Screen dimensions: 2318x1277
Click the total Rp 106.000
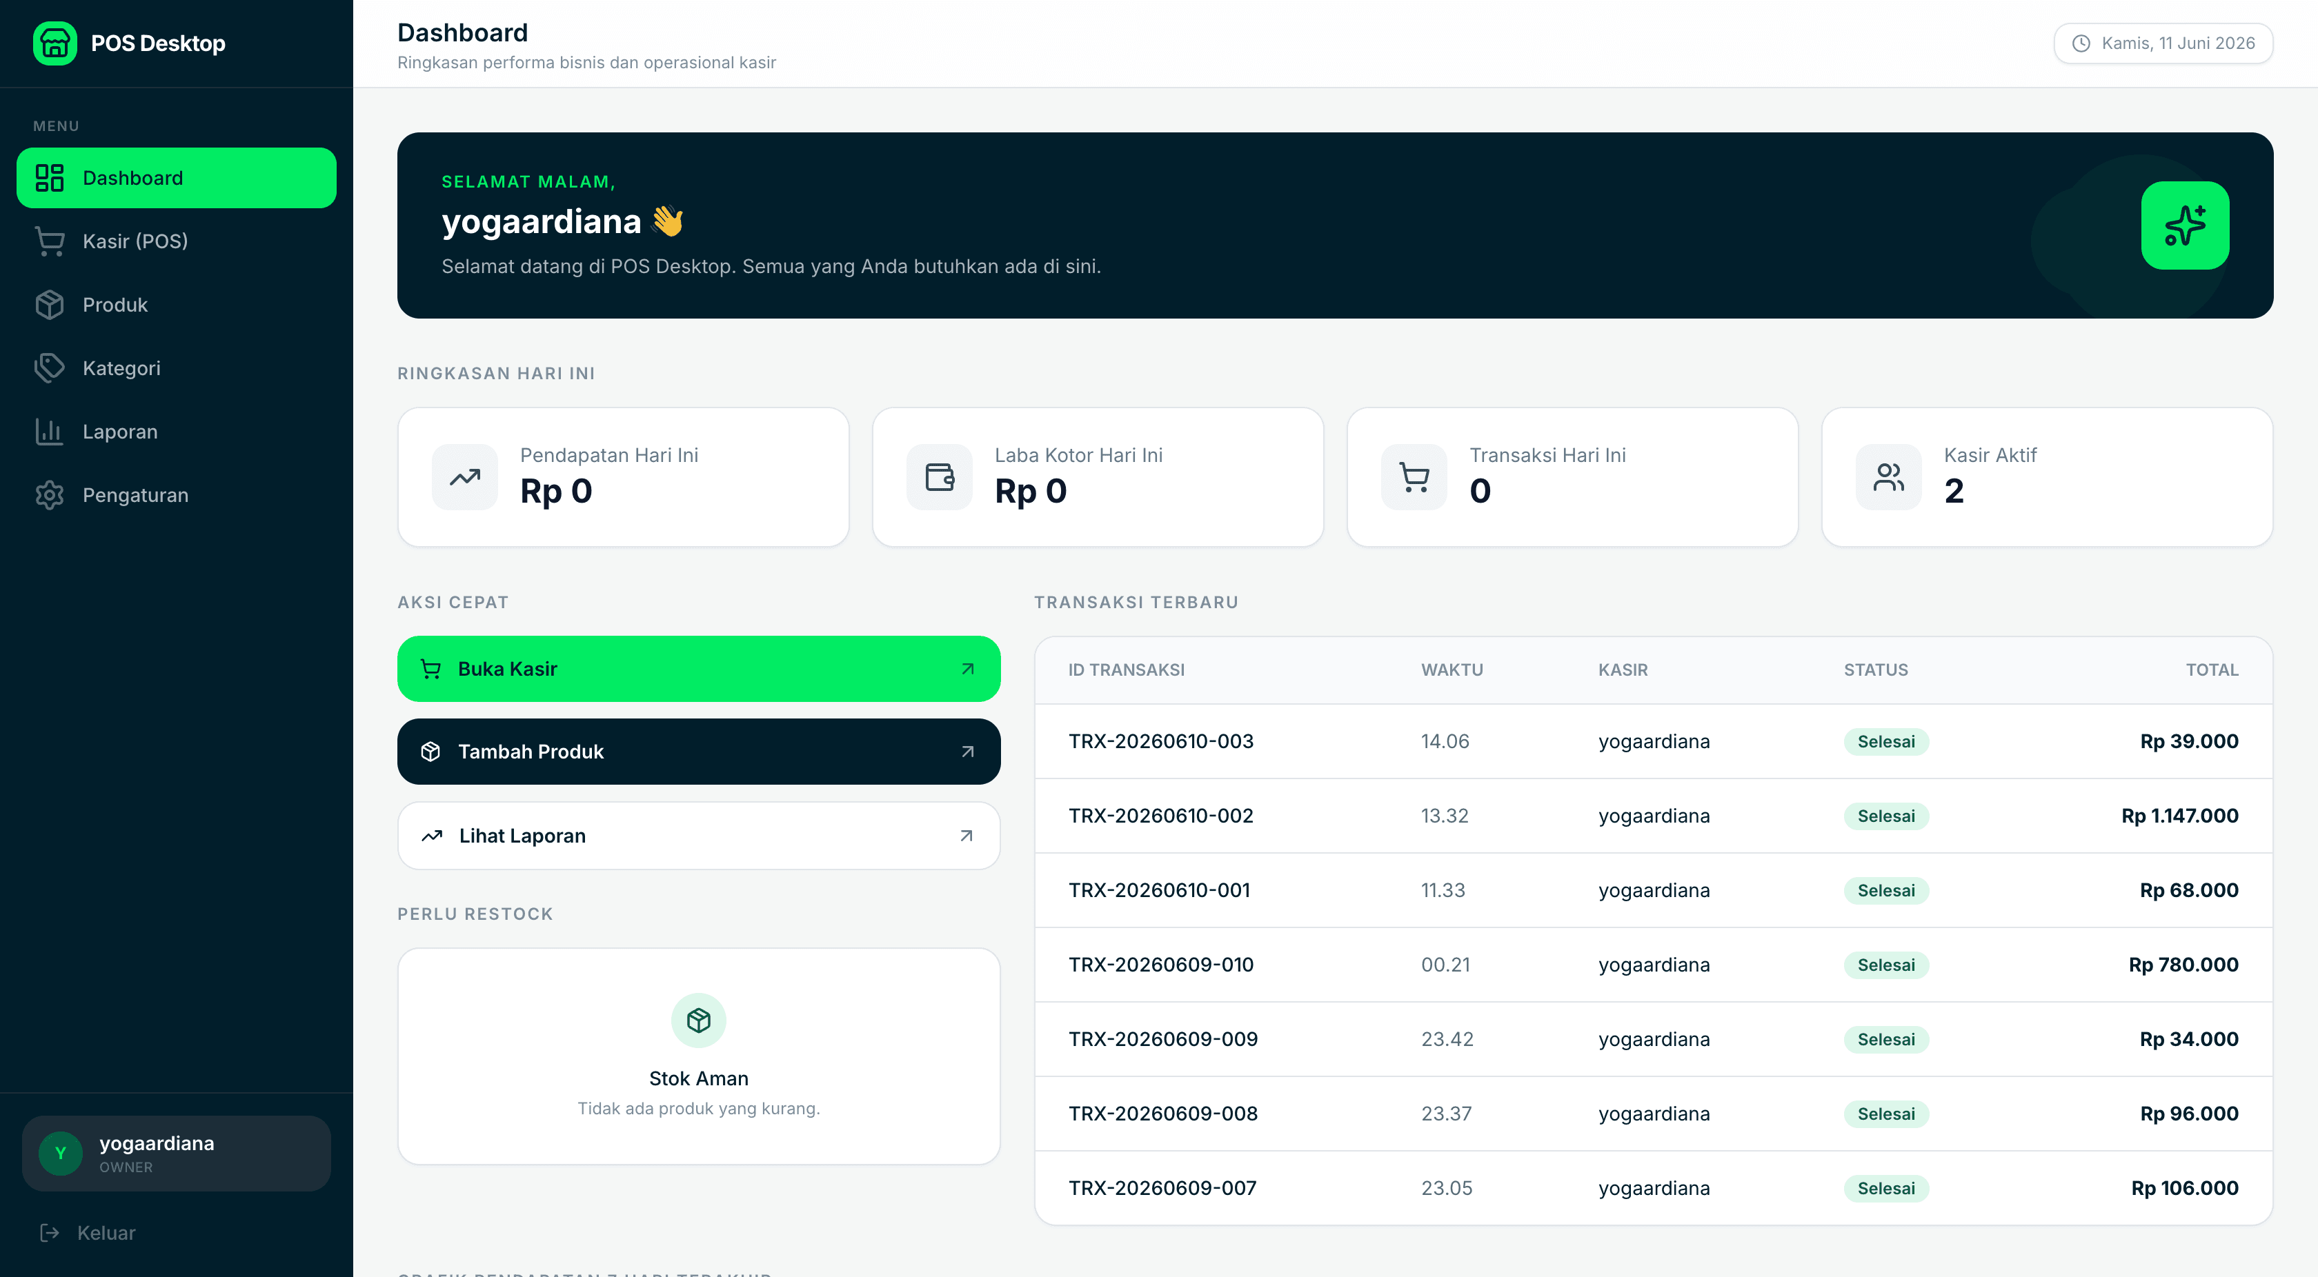point(2185,1188)
